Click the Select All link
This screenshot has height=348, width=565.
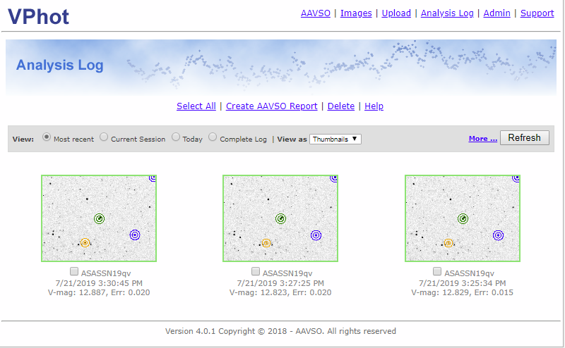[196, 106]
